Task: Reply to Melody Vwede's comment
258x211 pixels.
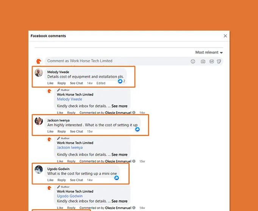Action: [61, 83]
